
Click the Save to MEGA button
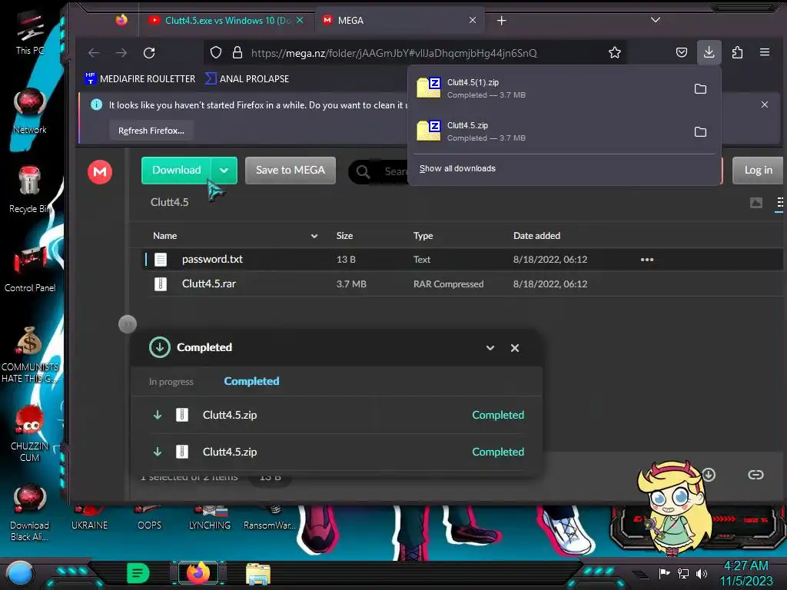(x=290, y=171)
